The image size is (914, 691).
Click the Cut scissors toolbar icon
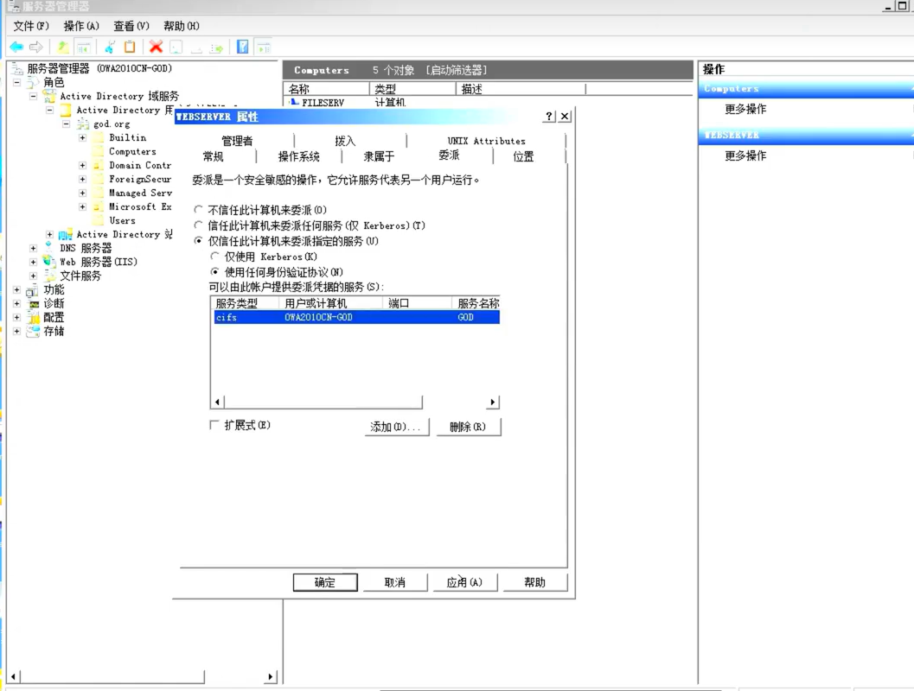tap(110, 47)
